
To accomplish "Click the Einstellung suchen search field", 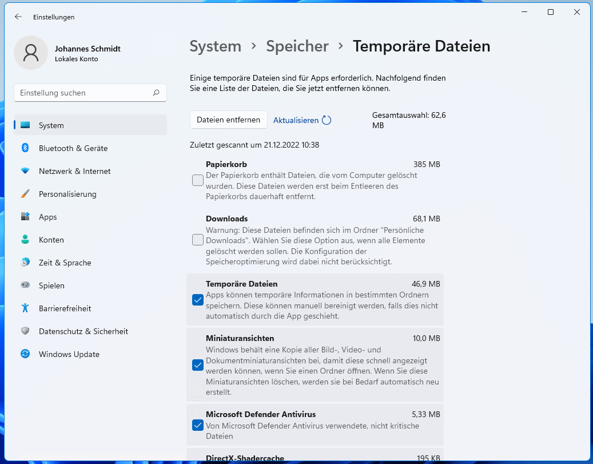I will click(x=90, y=93).
